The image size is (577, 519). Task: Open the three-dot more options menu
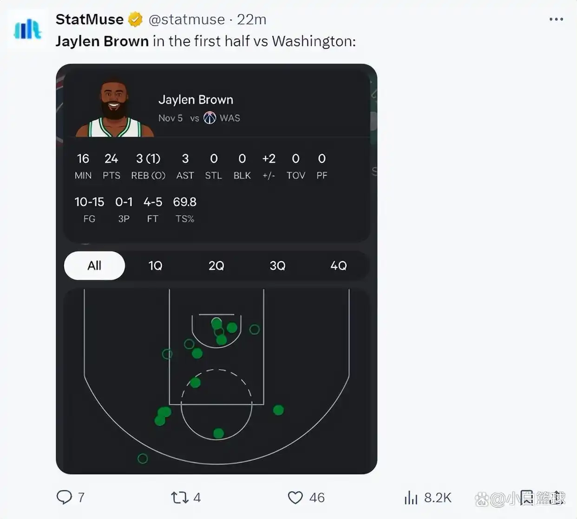pos(556,19)
